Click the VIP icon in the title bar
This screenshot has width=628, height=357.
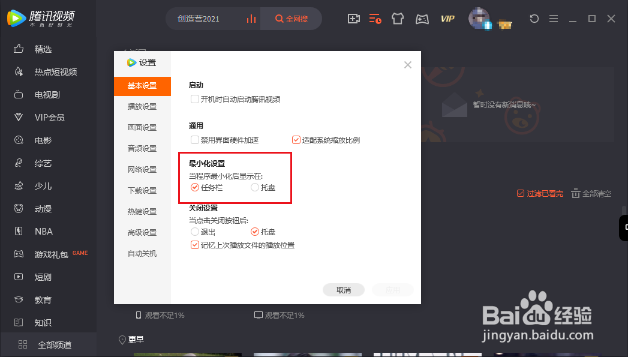[447, 19]
